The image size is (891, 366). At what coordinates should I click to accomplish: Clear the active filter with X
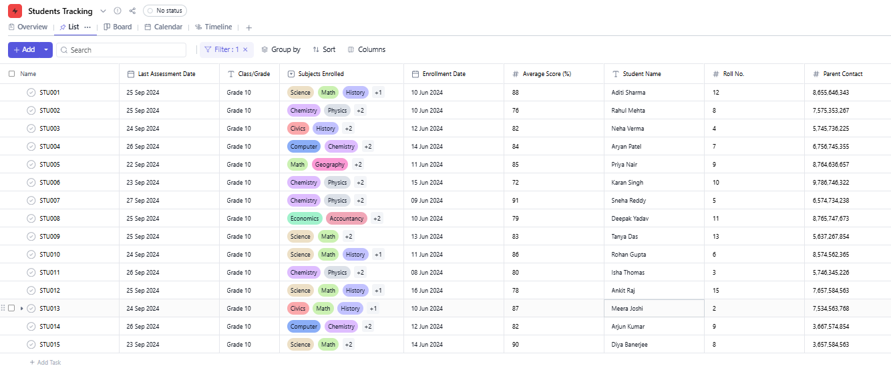245,49
